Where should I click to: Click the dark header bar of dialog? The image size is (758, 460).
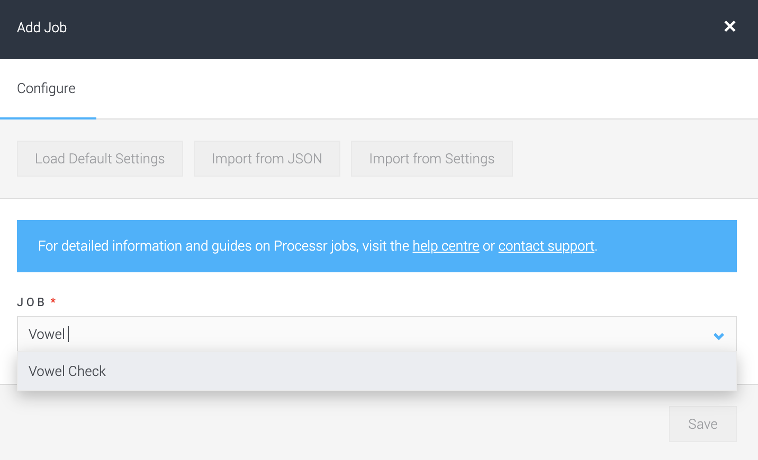tap(371, 29)
